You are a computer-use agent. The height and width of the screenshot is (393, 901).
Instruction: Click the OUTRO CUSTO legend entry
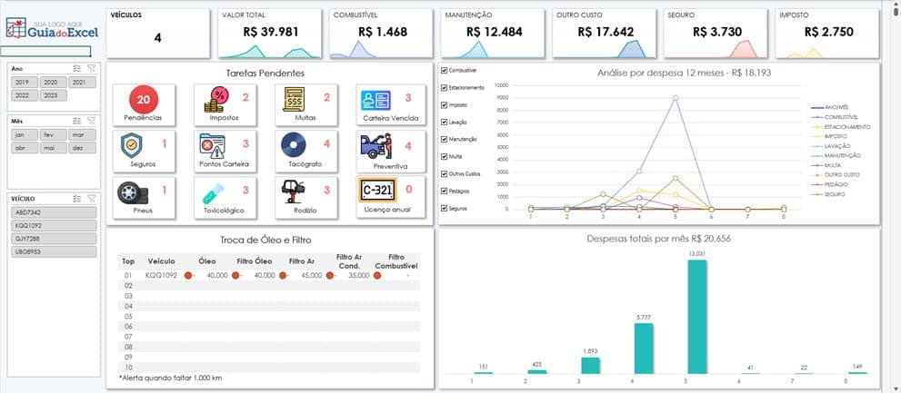pyautogui.click(x=835, y=174)
